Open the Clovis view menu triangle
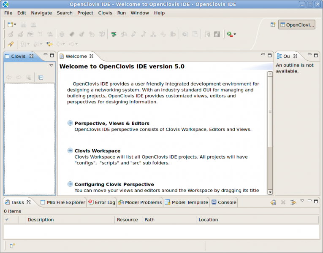 tap(51, 66)
